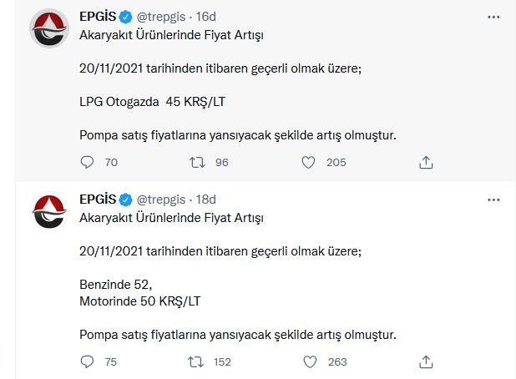
Task: Open EPGİS profile name in first tweet
Action: click(x=97, y=16)
